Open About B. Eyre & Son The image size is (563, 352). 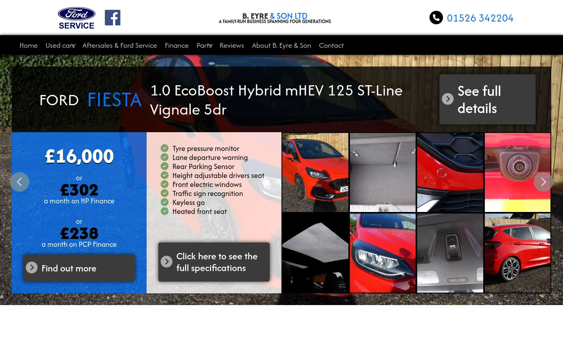point(281,45)
